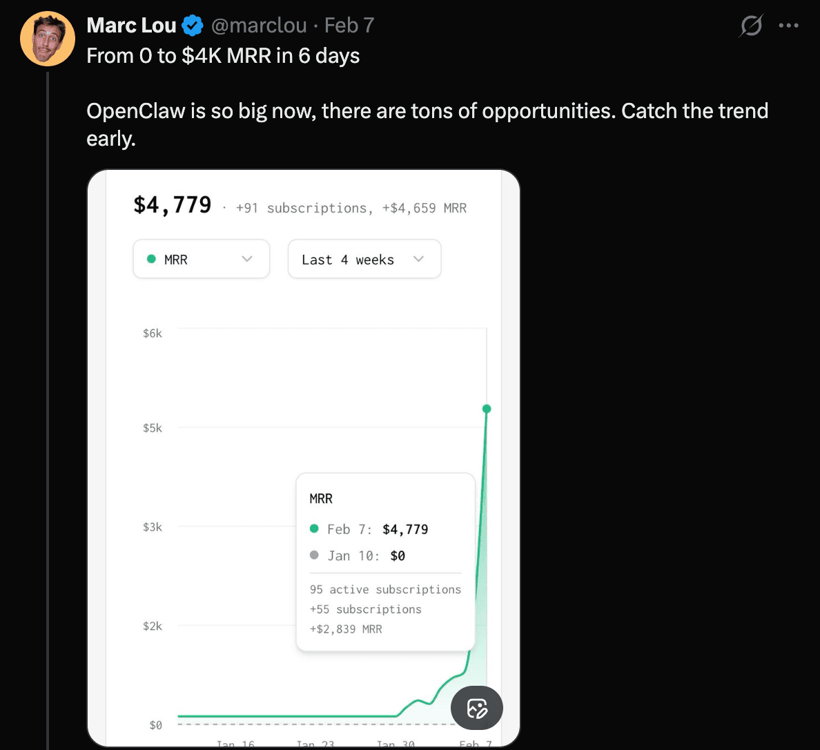Click the gray Jan 10 dot in the tooltip
Viewport: 820px width, 750px height.
(x=314, y=555)
